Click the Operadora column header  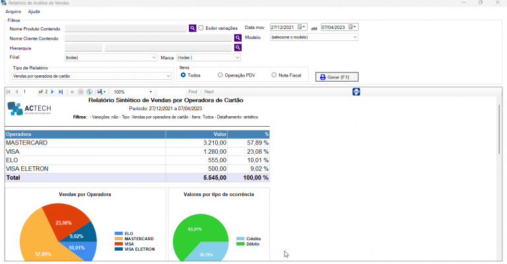pyautogui.click(x=85, y=134)
